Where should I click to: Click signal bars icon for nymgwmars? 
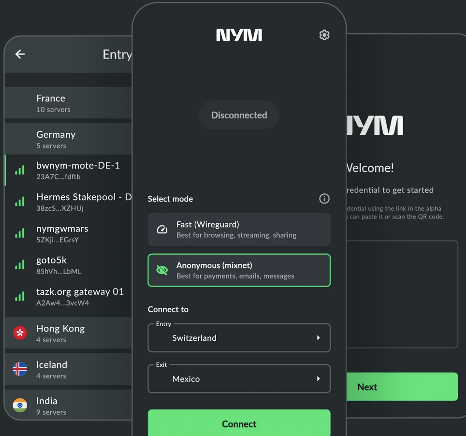(20, 233)
